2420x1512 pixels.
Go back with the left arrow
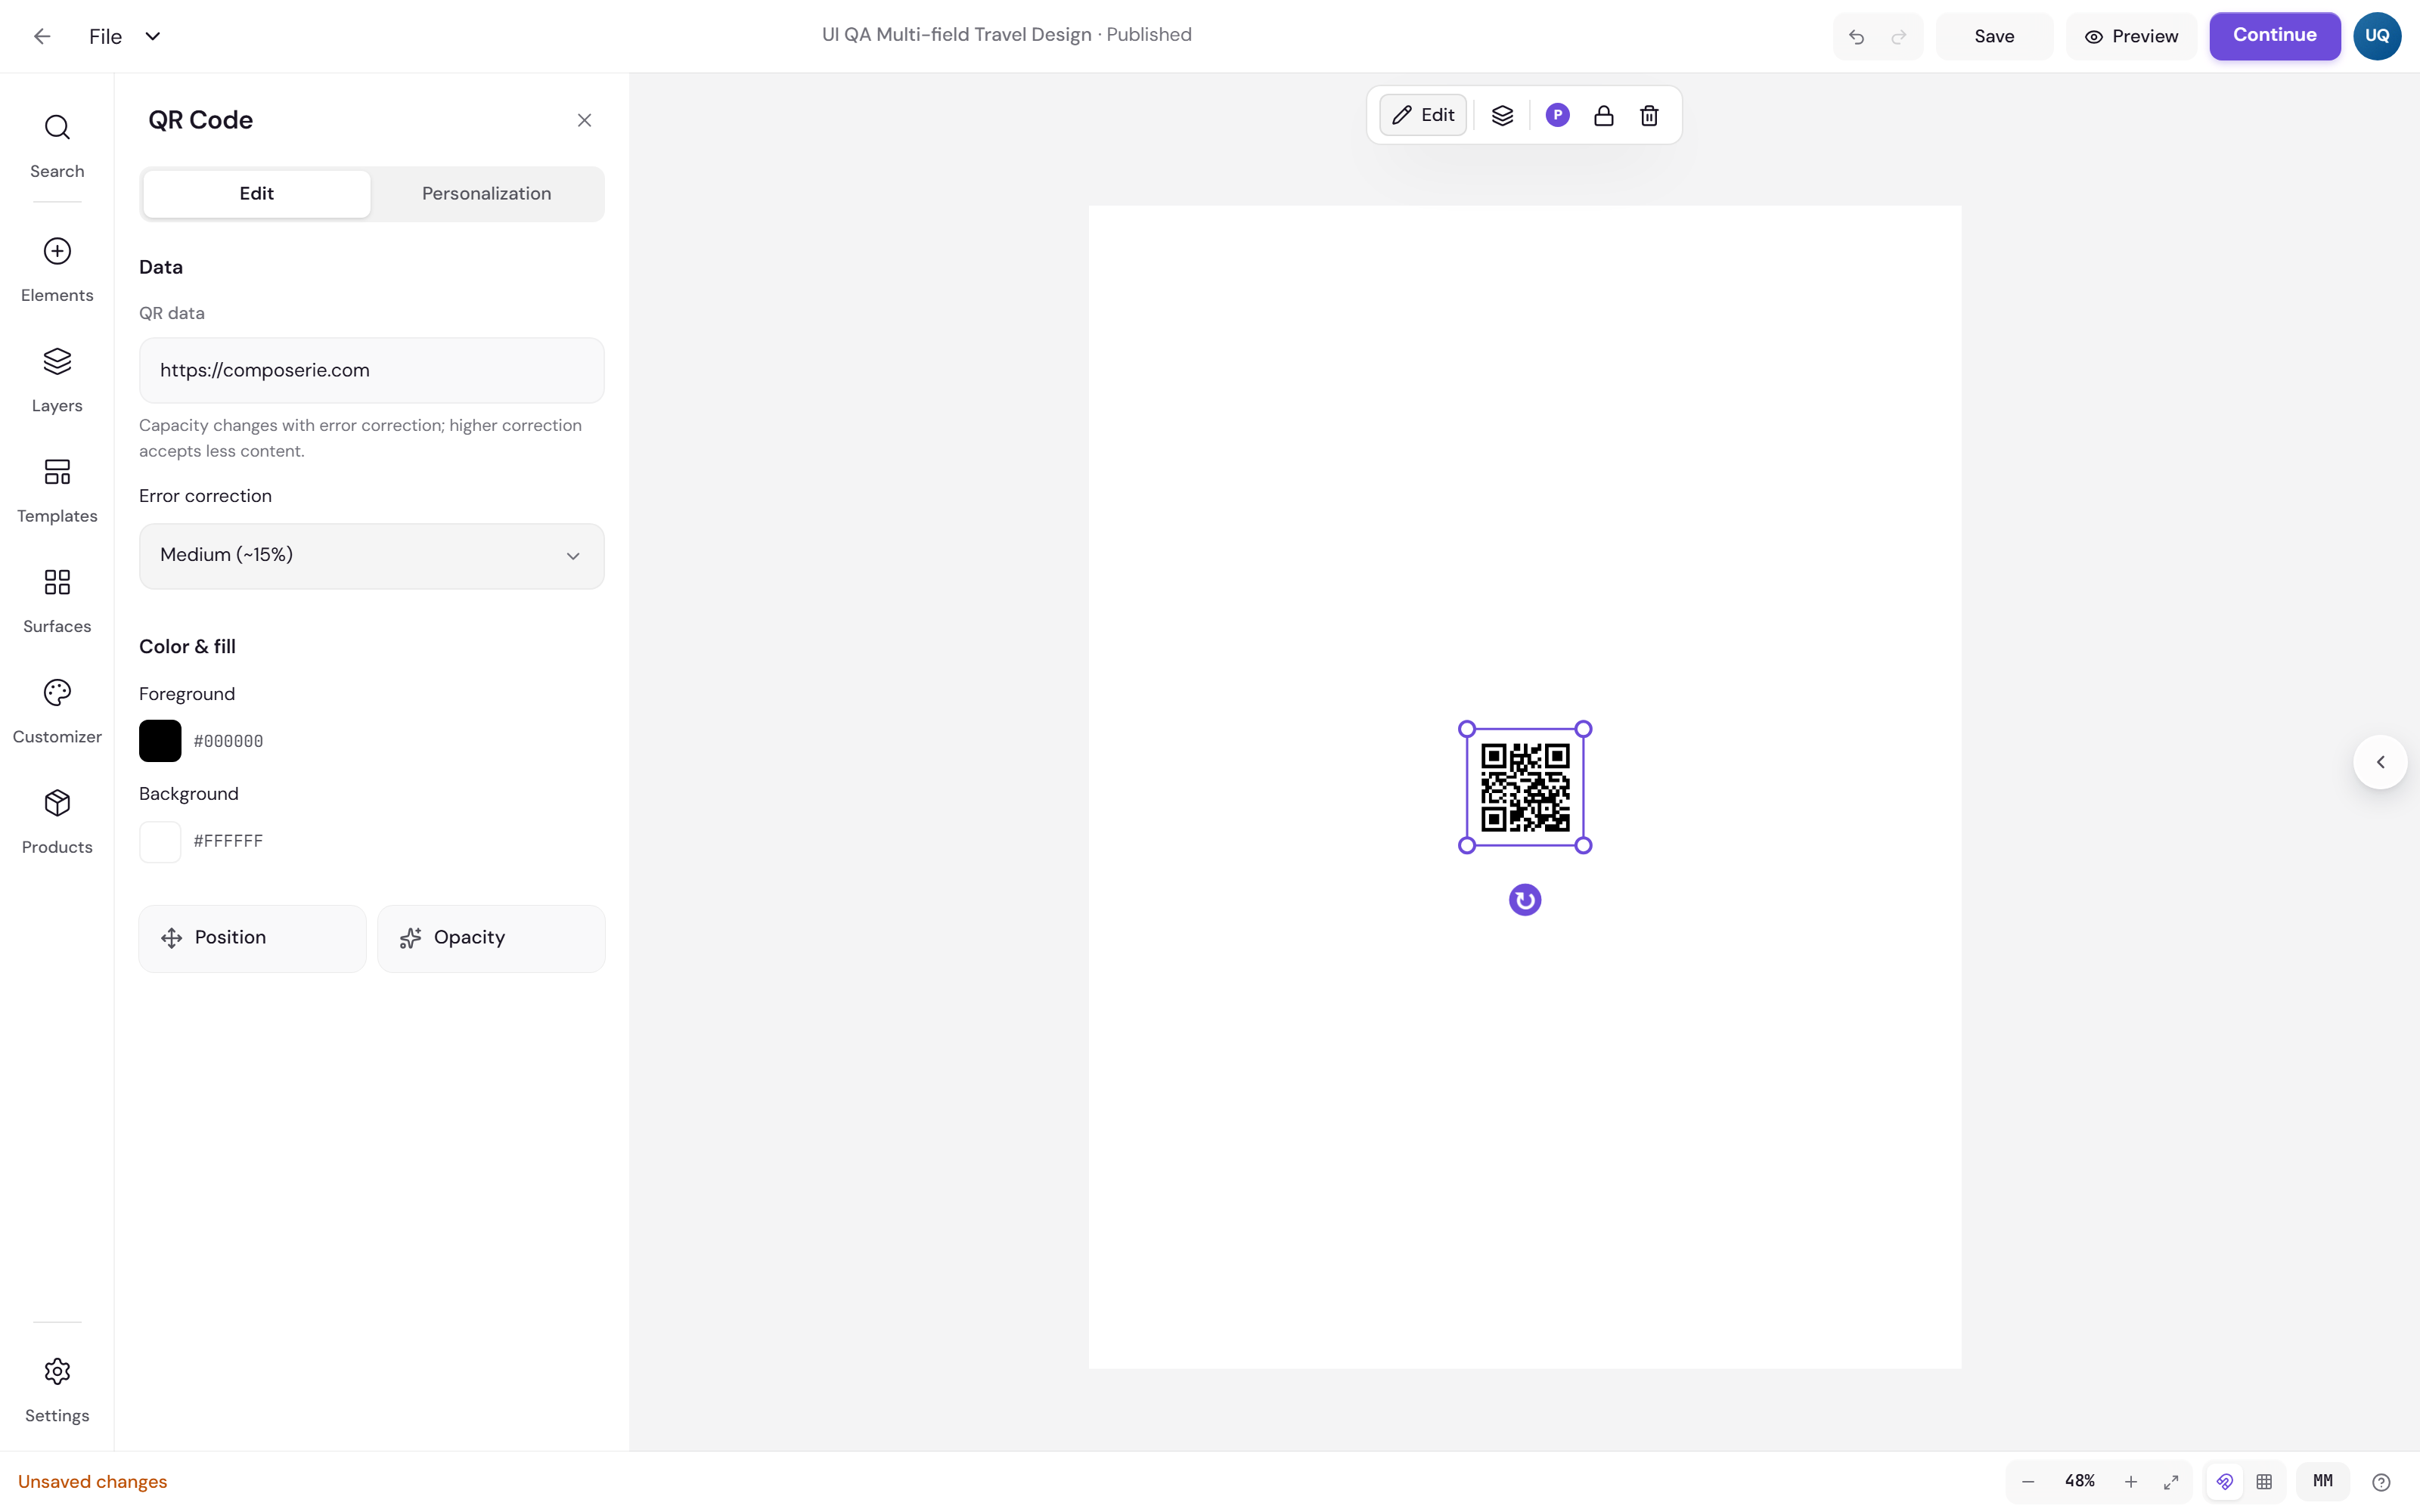coord(42,37)
